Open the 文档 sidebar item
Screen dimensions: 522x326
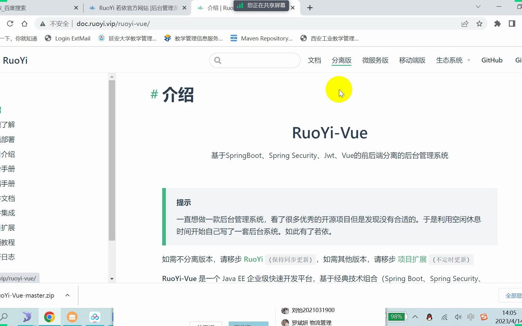pyautogui.click(x=8, y=198)
